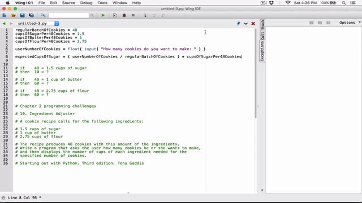The height and width of the screenshot is (203, 362).
Task: Click the line 'regularBatchOfCookies = 48'
Action: 46,30
